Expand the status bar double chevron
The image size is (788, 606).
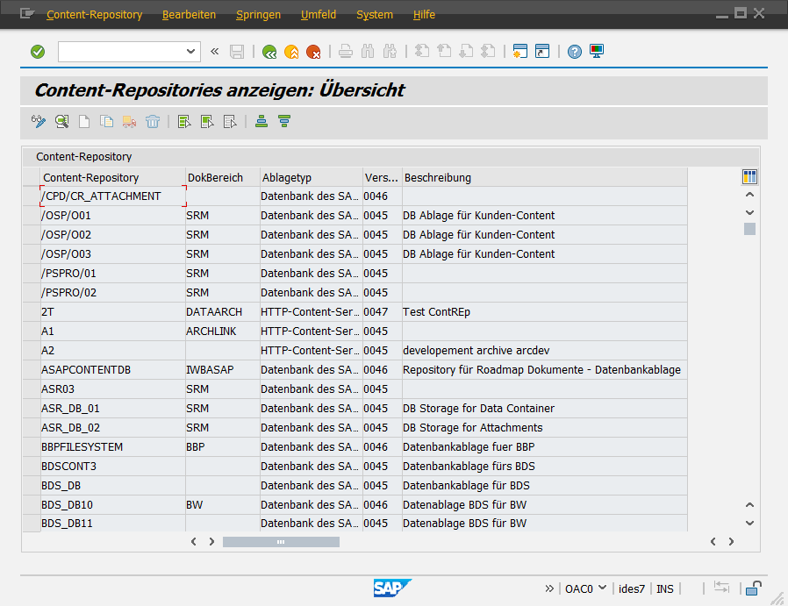click(x=549, y=588)
